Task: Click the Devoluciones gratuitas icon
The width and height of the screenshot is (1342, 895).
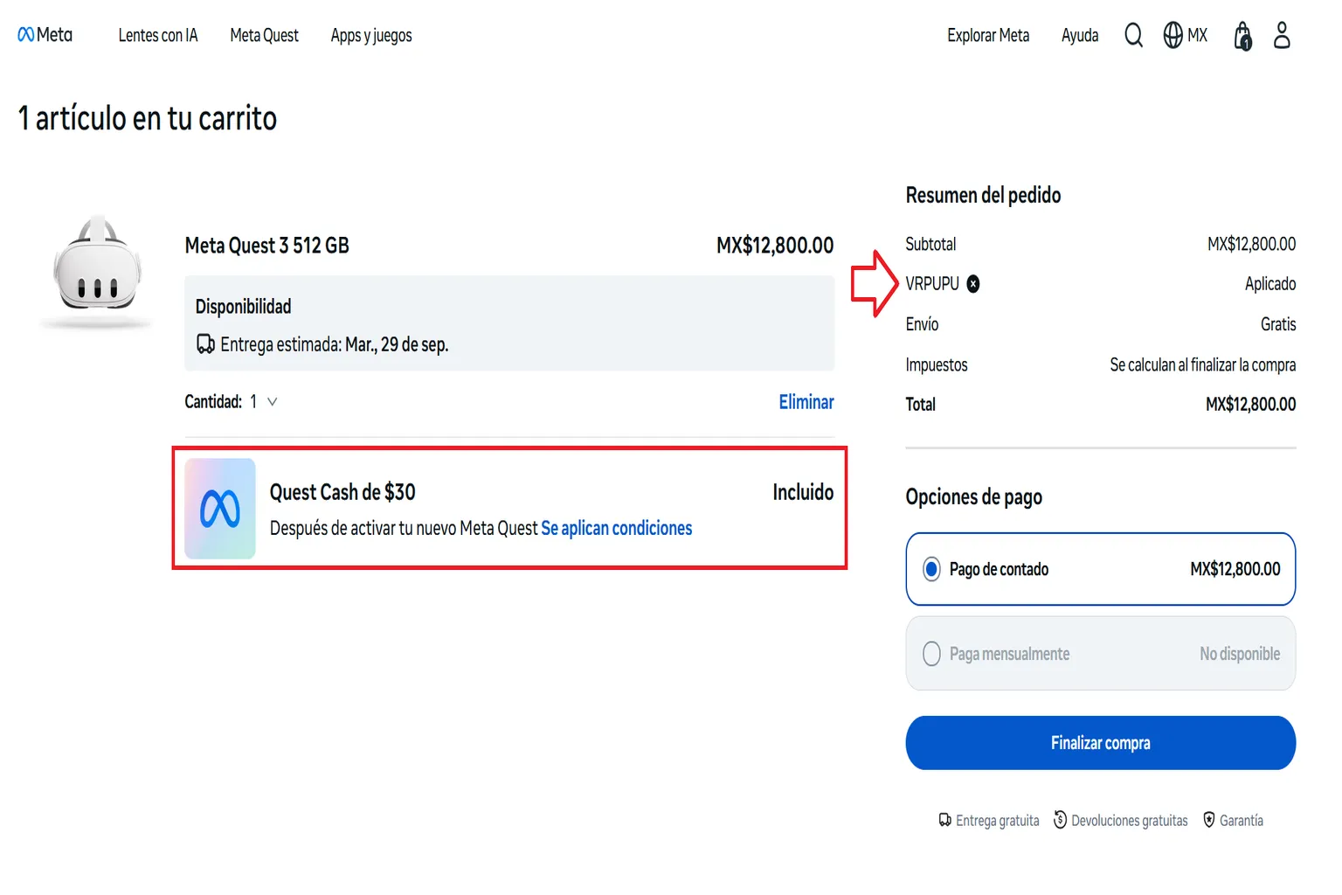Action: click(1060, 820)
